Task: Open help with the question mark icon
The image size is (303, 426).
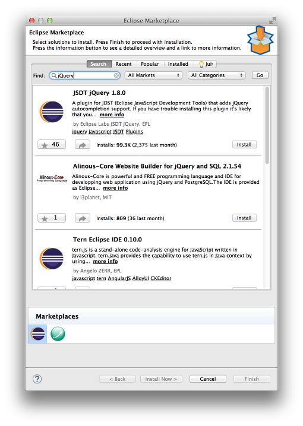Action: [37, 379]
